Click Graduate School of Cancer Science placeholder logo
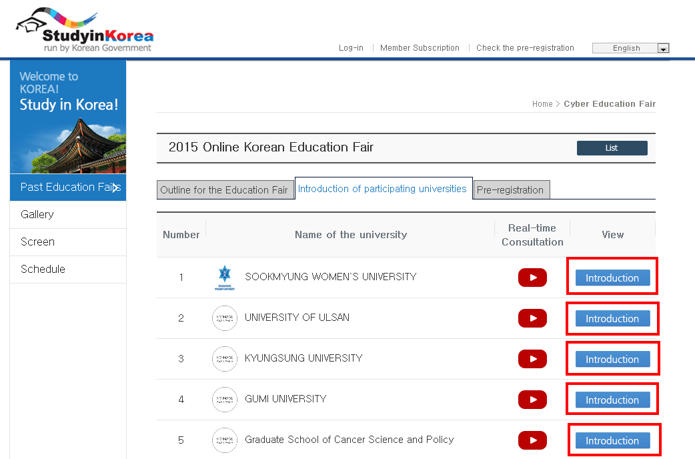This screenshot has width=695, height=459. coord(225,440)
